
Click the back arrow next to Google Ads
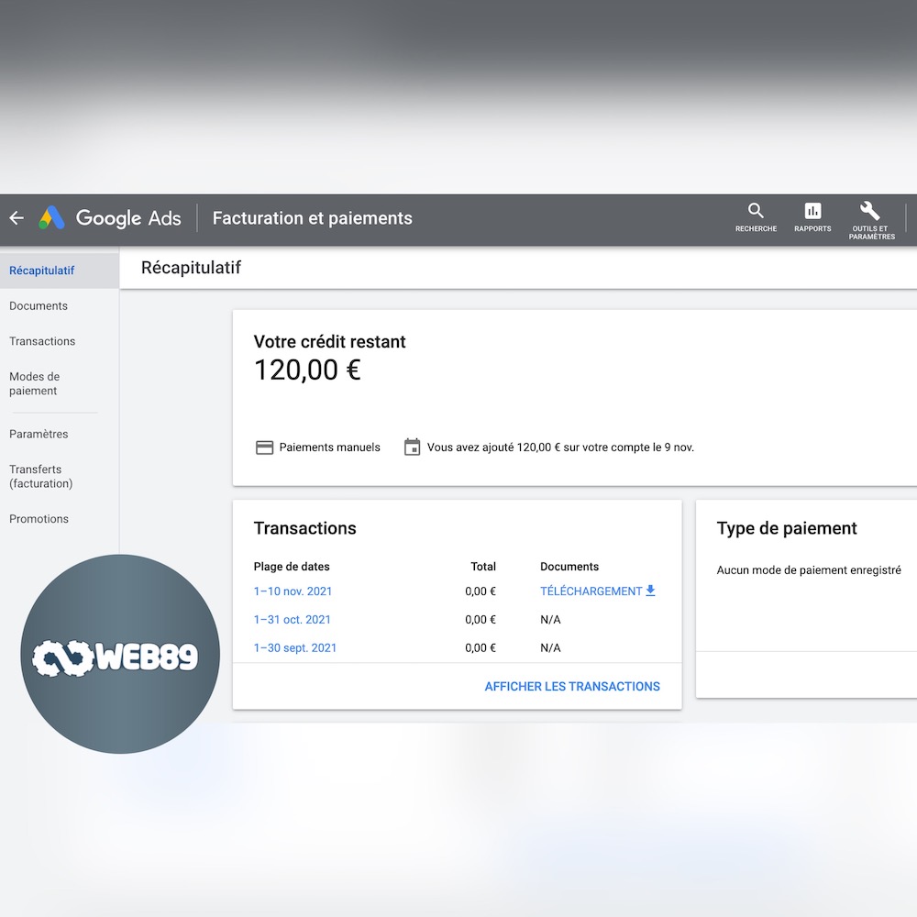16,218
